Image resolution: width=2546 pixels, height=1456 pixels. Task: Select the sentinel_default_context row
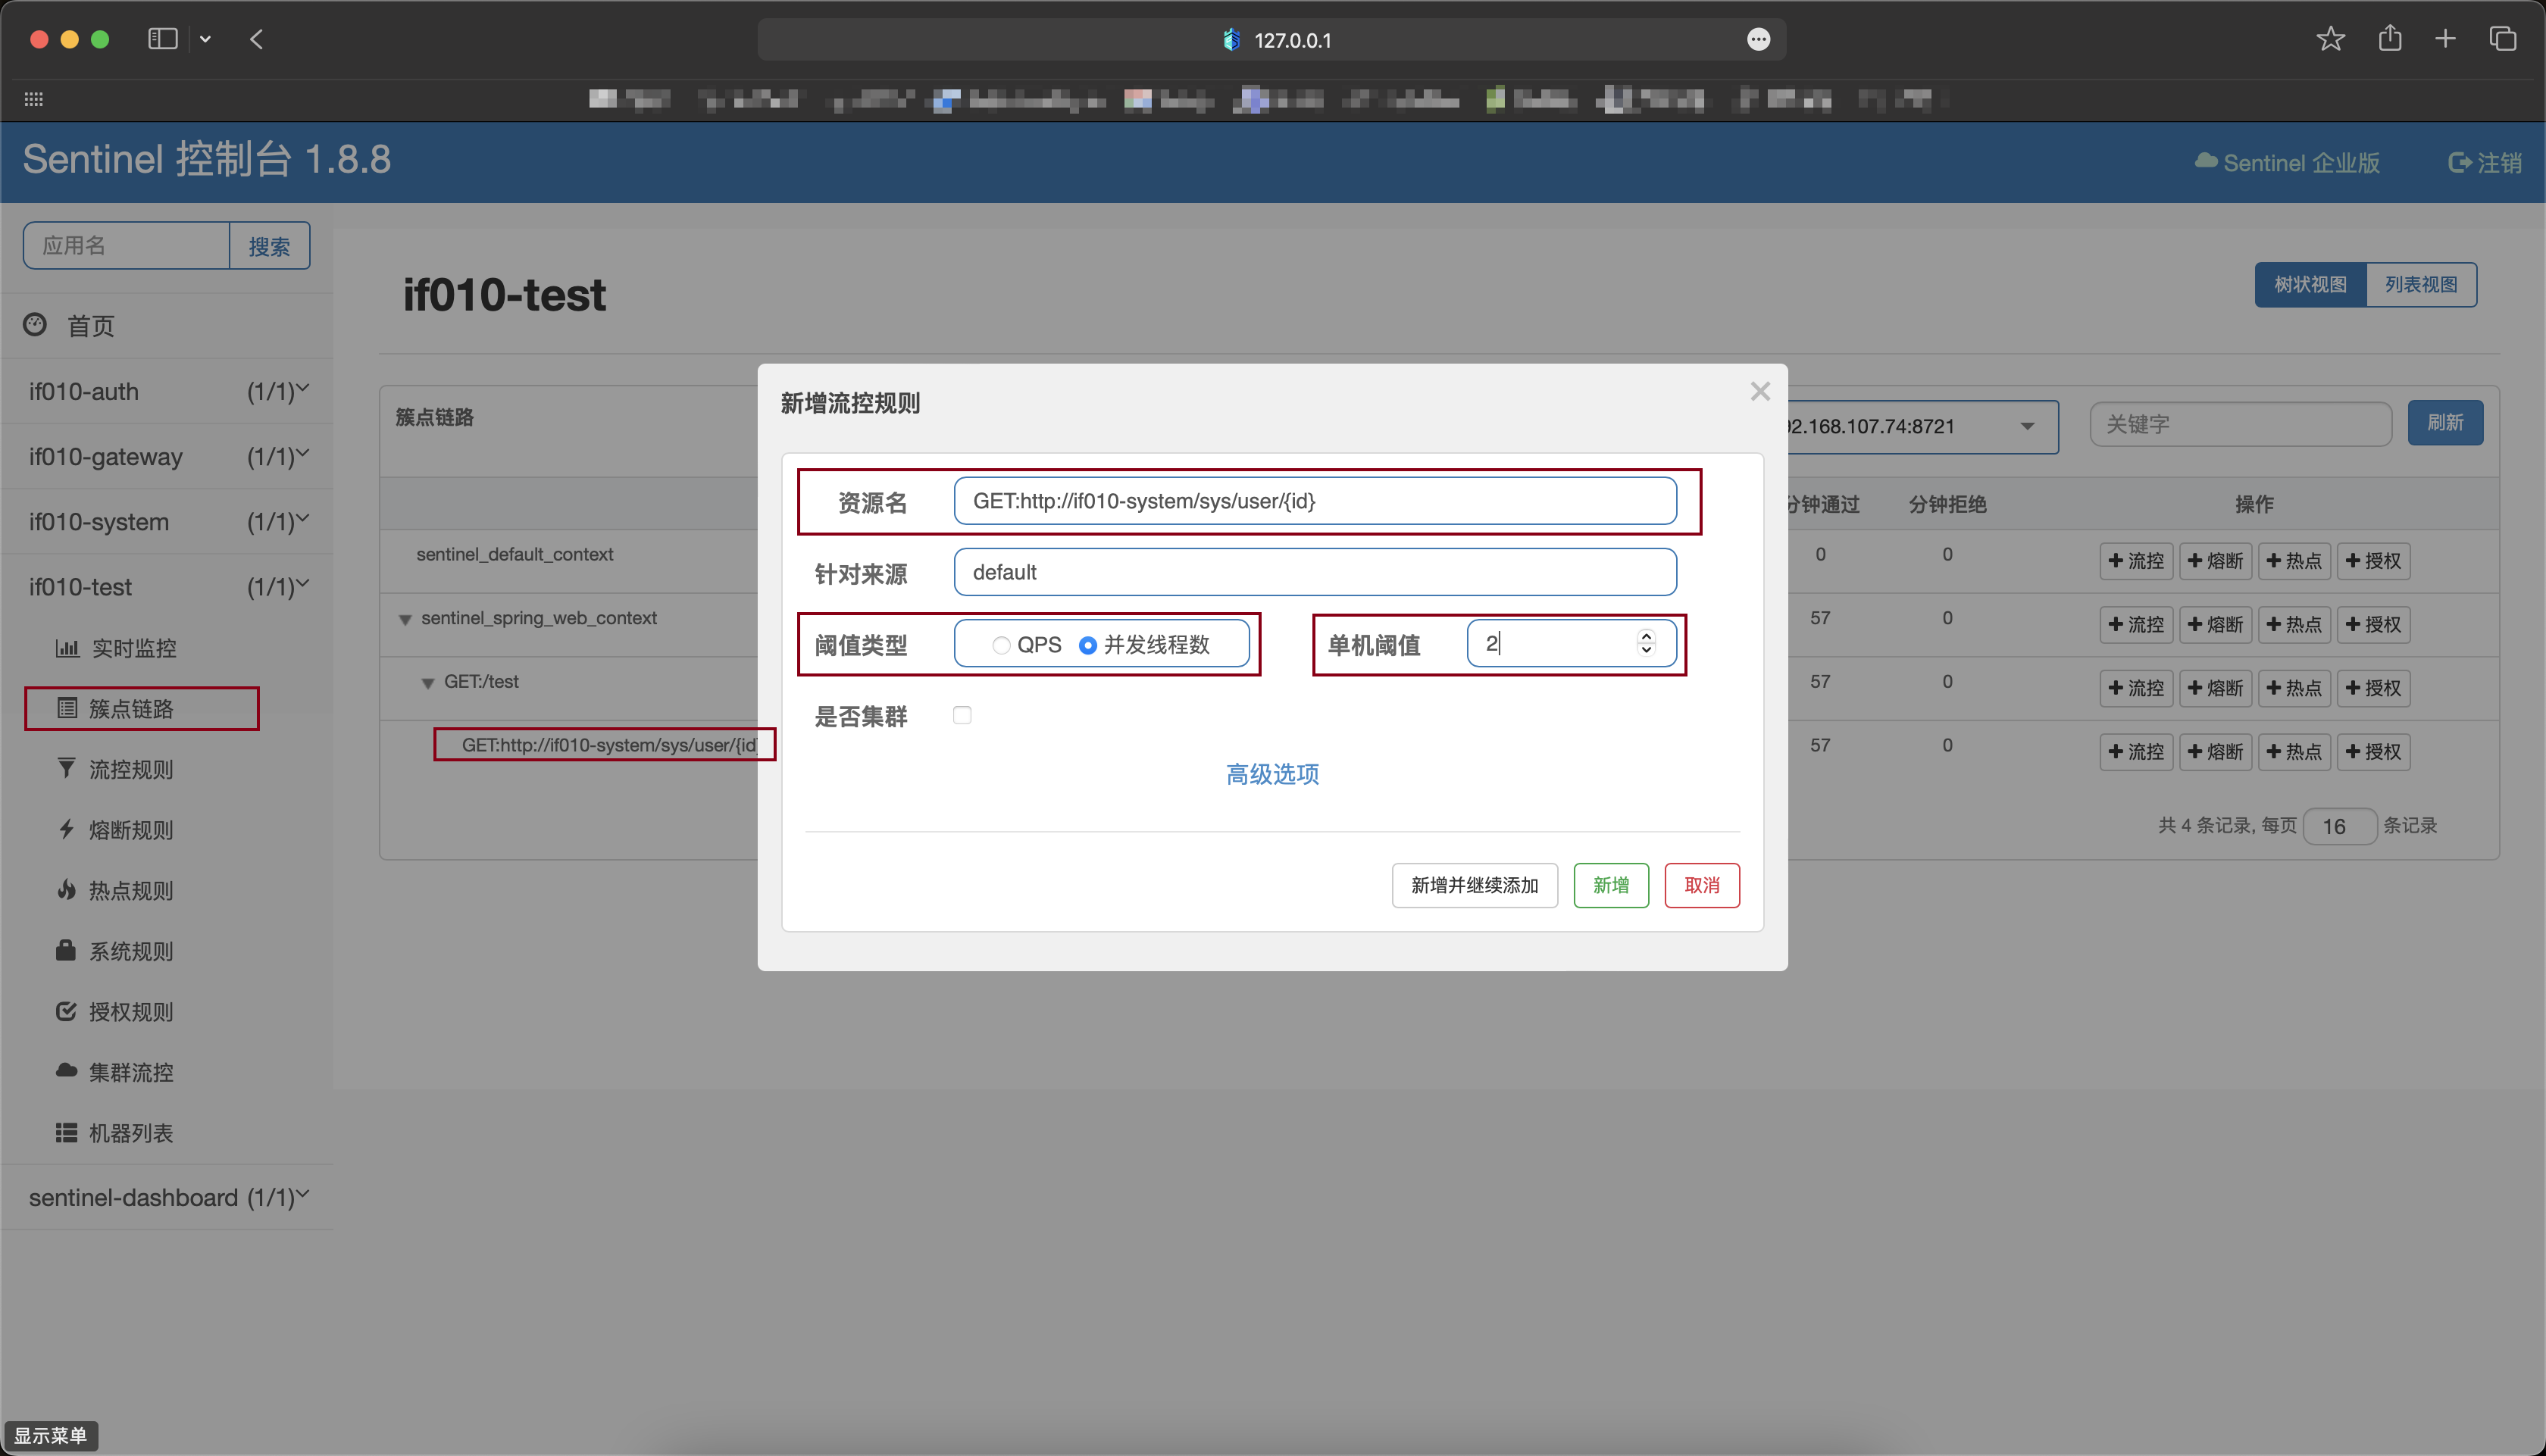pos(515,554)
